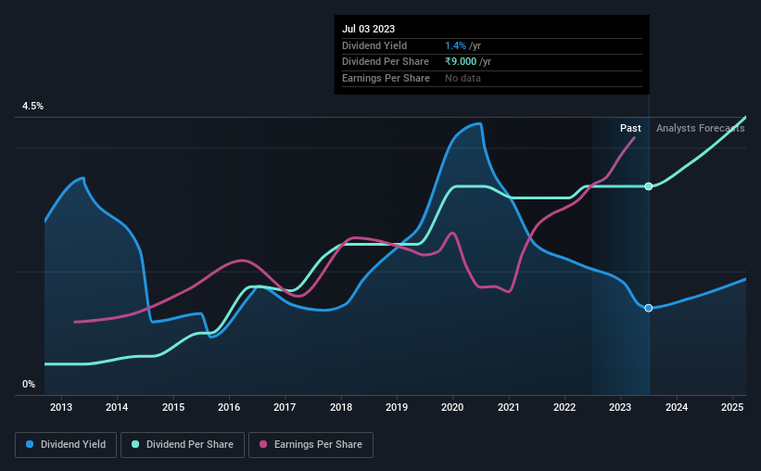761x471 pixels.
Task: Click the 2021 x-axis label
Action: click(509, 407)
